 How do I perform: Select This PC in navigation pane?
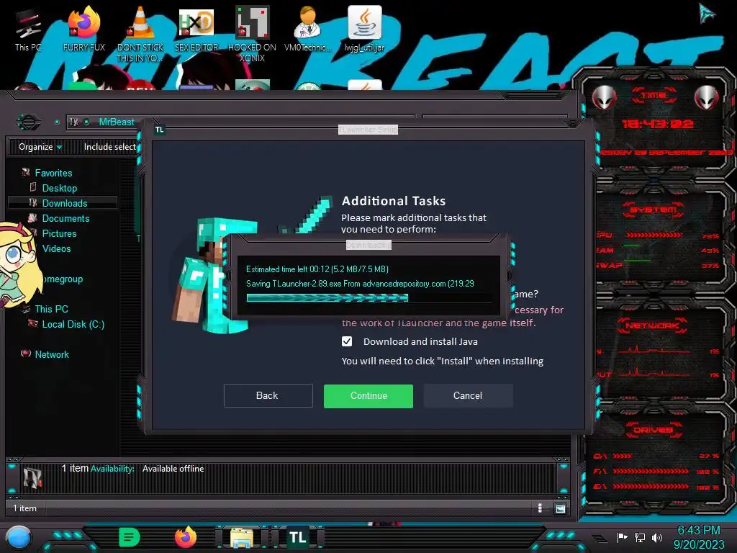pyautogui.click(x=51, y=309)
